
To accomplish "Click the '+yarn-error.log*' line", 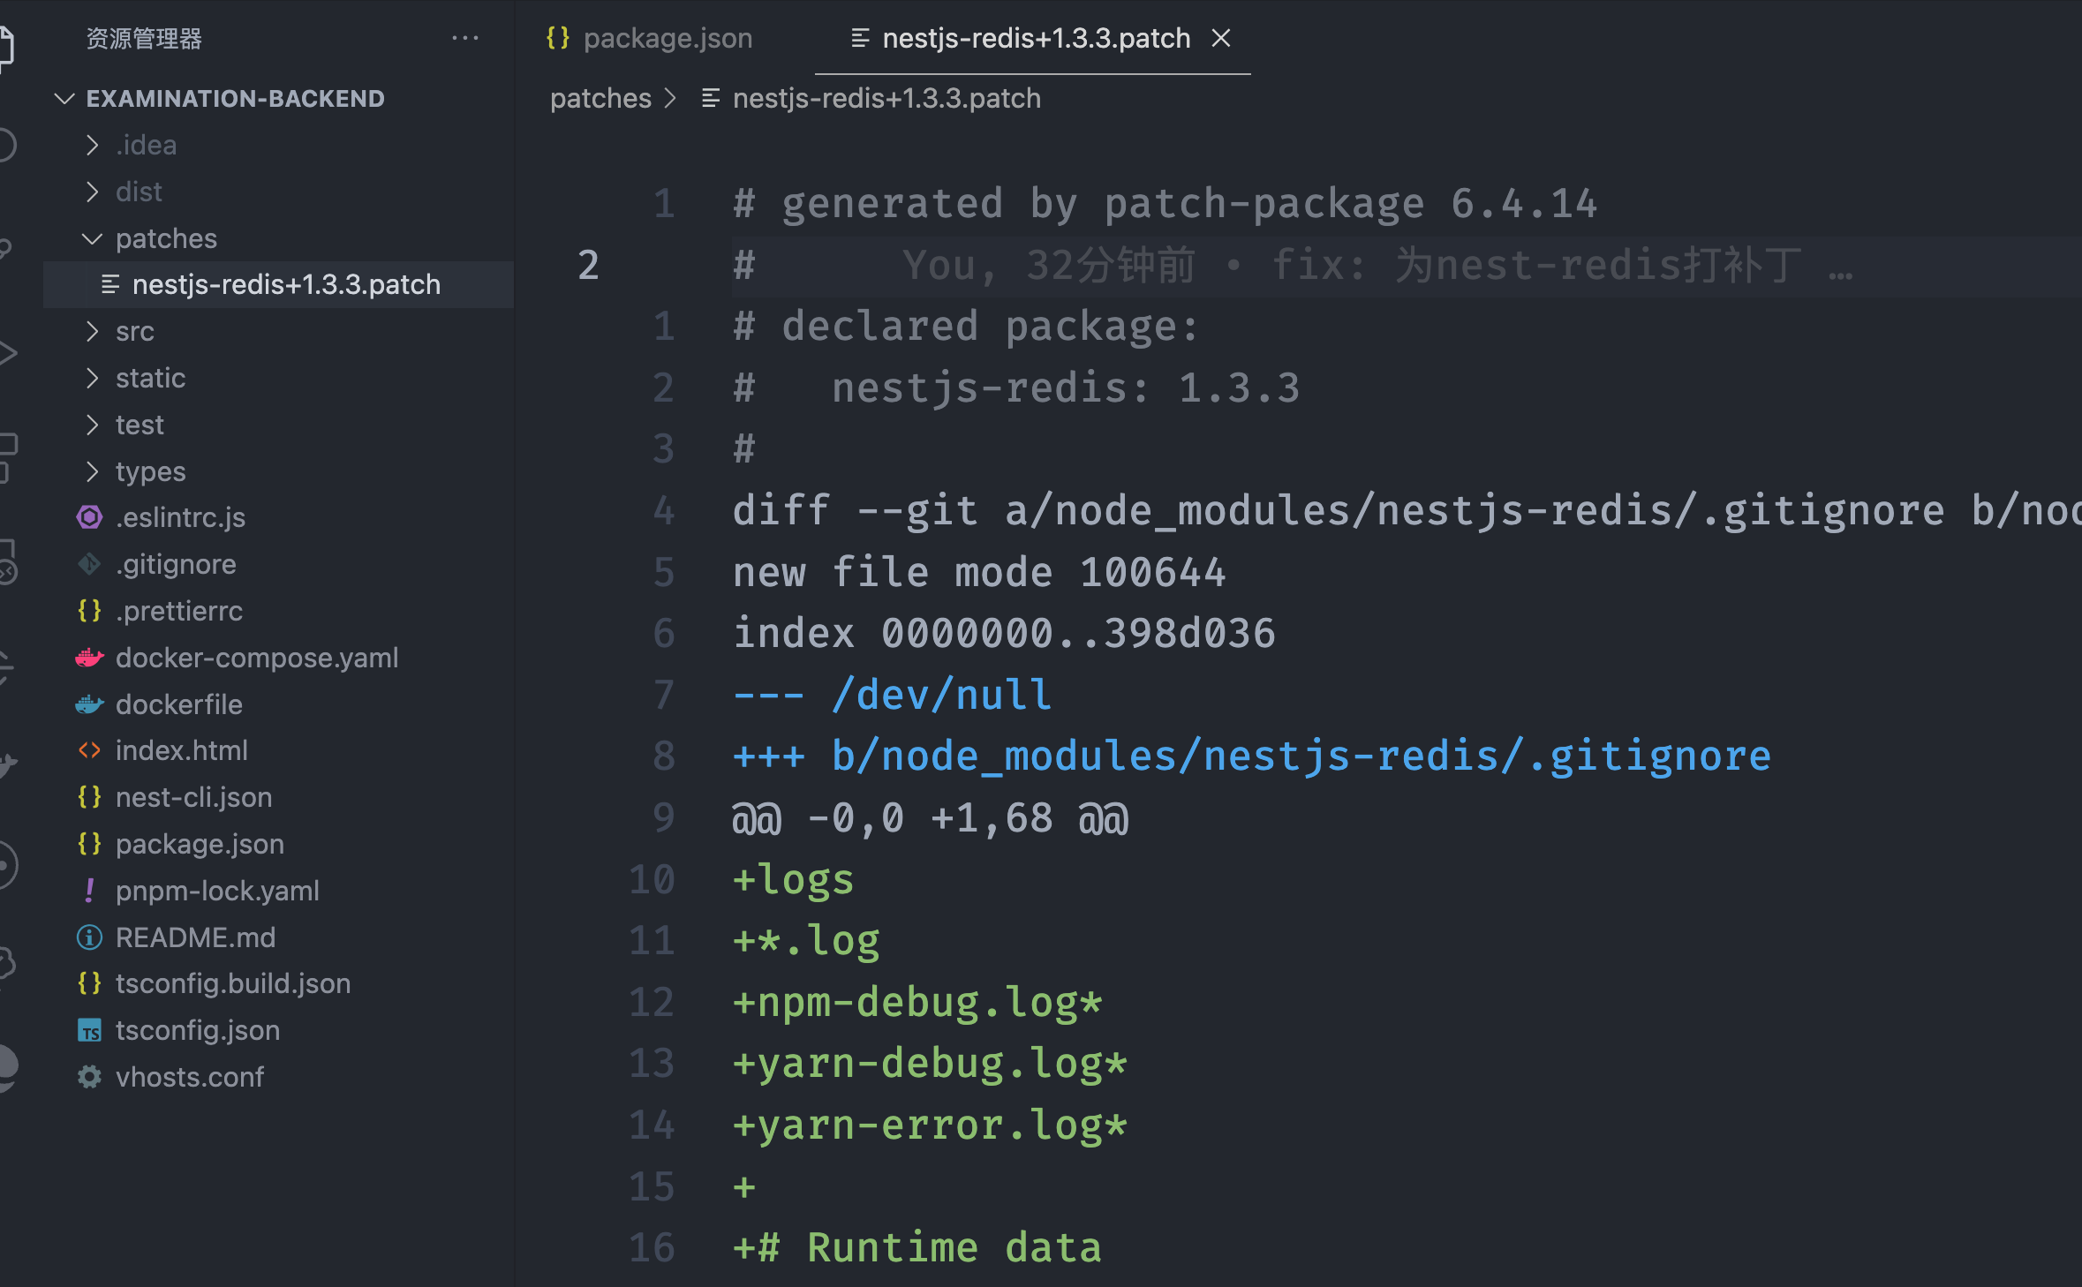I will pyautogui.click(x=931, y=1125).
